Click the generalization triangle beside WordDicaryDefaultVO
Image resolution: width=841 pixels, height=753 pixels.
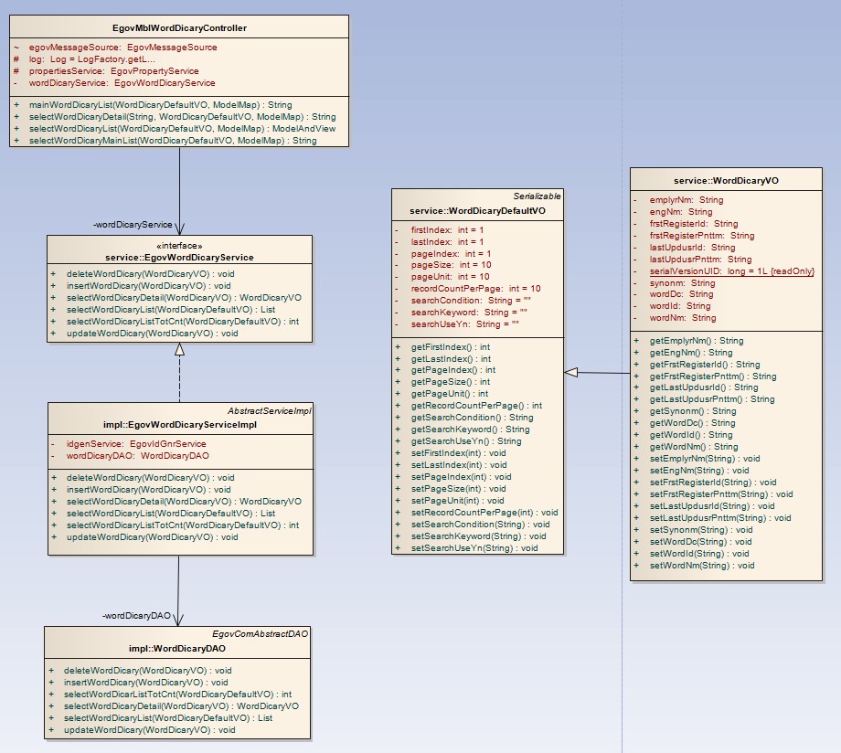coord(571,372)
